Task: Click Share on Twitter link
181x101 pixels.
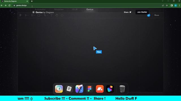Action: point(128,12)
